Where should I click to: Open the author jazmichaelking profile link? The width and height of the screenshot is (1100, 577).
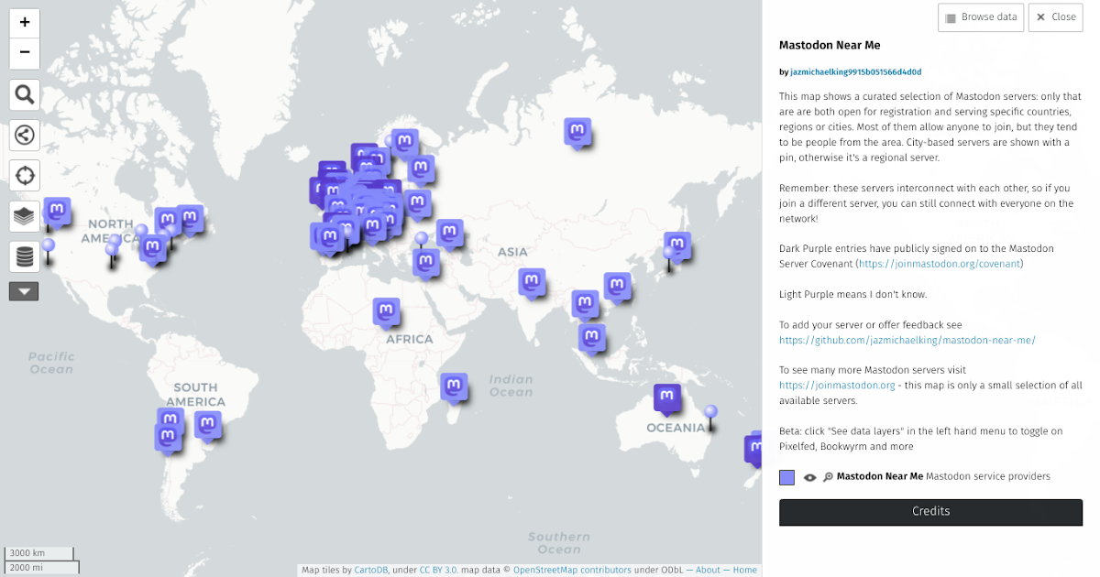855,71
